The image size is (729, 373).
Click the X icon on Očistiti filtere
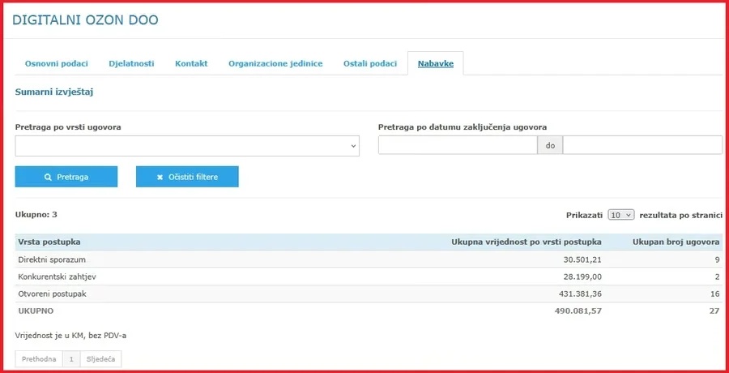(160, 178)
